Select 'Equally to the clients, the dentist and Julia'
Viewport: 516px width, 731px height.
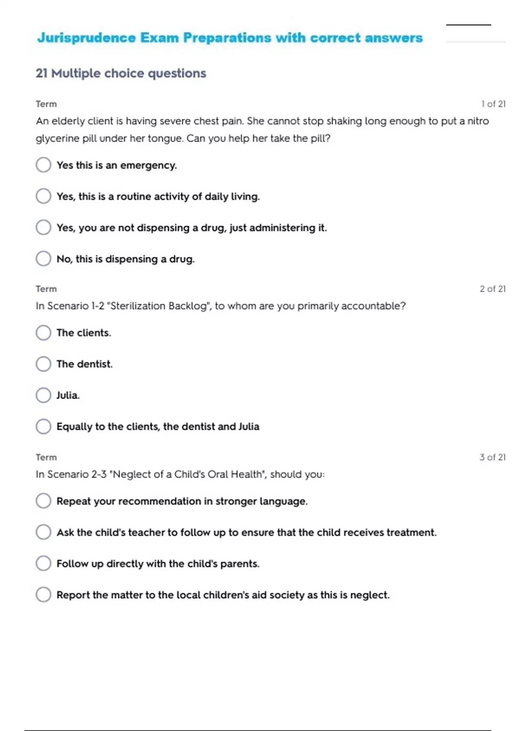click(x=43, y=426)
